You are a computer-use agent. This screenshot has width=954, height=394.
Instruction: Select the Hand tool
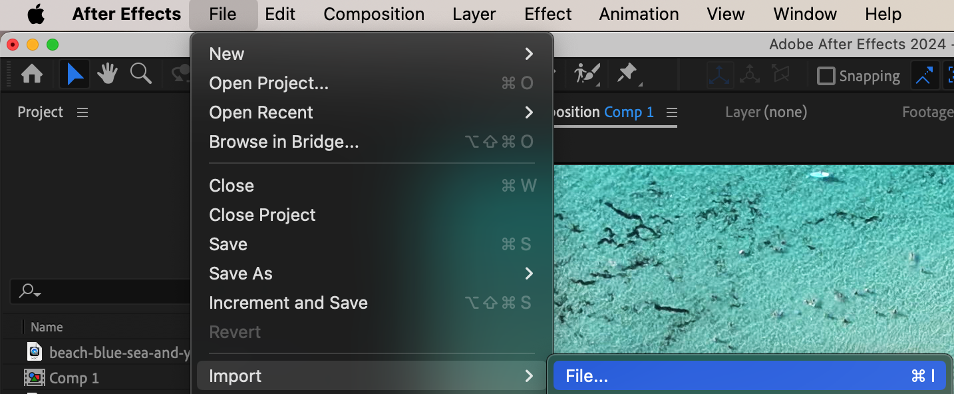click(107, 74)
